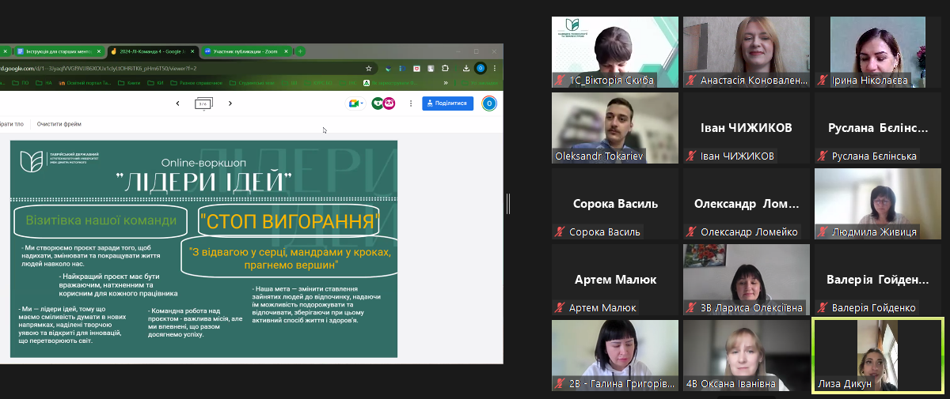
Task: Open Chrome downloads icon
Action: tap(466, 69)
